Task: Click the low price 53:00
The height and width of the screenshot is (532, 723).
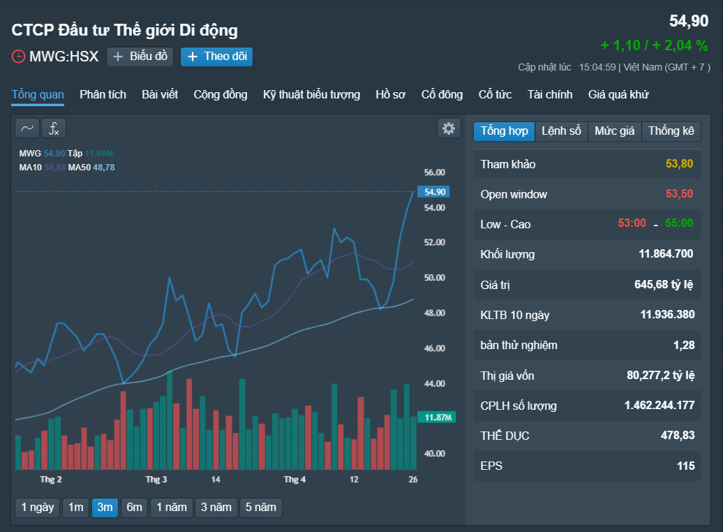Action: click(632, 223)
